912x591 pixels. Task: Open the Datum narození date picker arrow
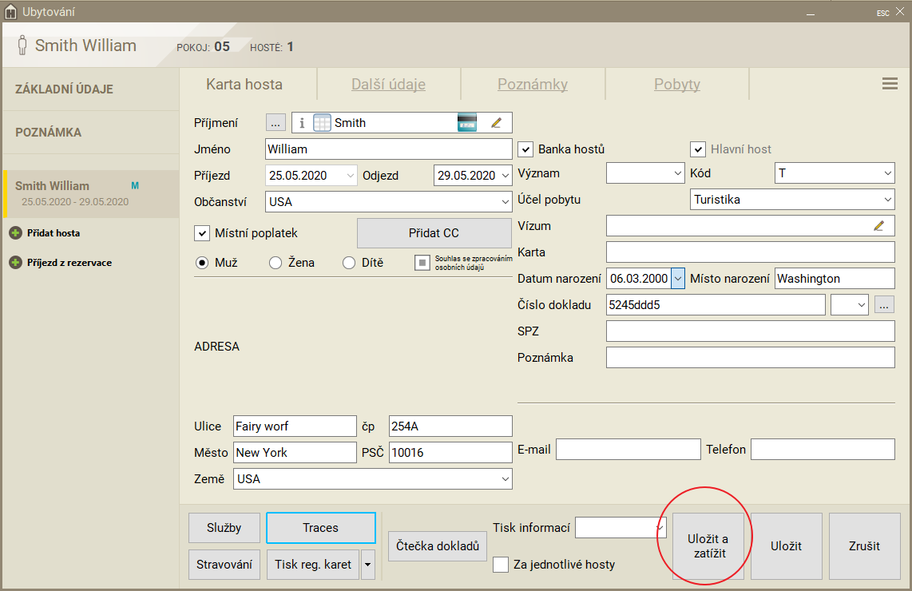click(677, 279)
